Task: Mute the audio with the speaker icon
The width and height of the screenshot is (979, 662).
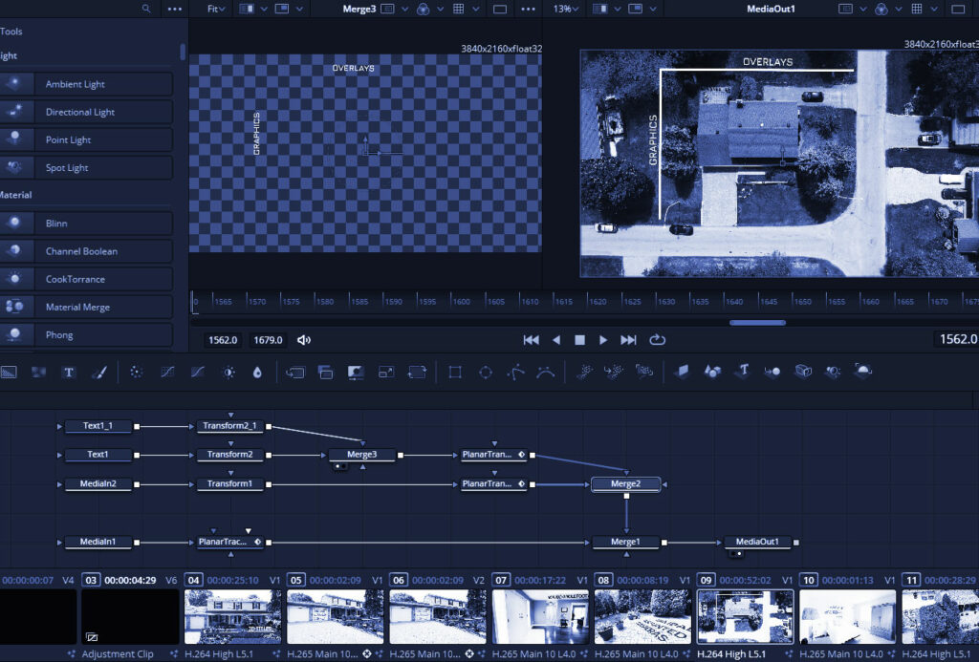Action: (x=304, y=340)
